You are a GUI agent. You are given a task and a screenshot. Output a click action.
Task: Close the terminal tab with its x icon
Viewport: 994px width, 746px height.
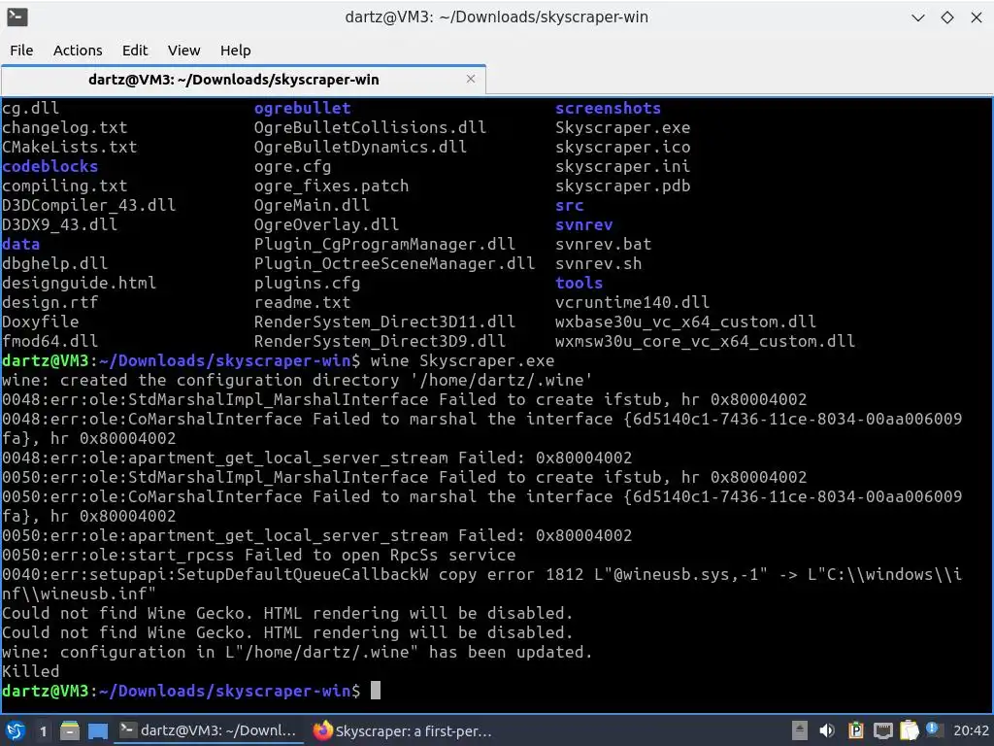coord(471,79)
